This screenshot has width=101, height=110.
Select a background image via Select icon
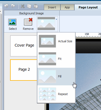pyautogui.click(x=13, y=24)
